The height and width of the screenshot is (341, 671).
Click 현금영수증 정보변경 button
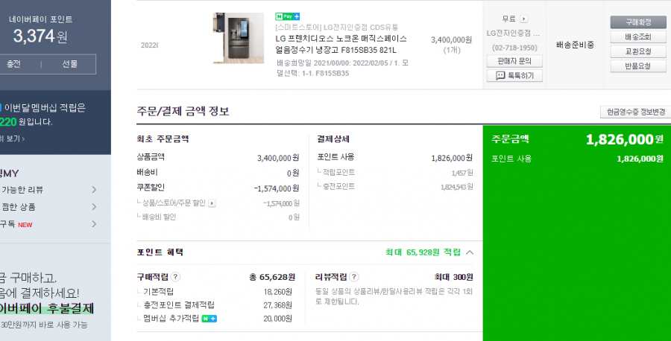635,112
